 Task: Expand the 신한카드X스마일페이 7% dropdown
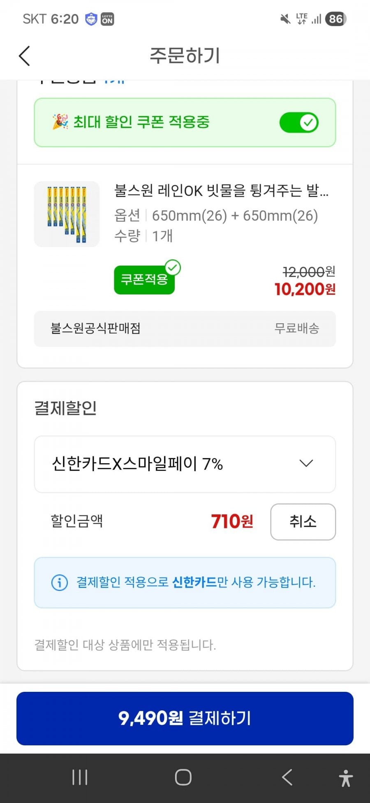tap(185, 464)
